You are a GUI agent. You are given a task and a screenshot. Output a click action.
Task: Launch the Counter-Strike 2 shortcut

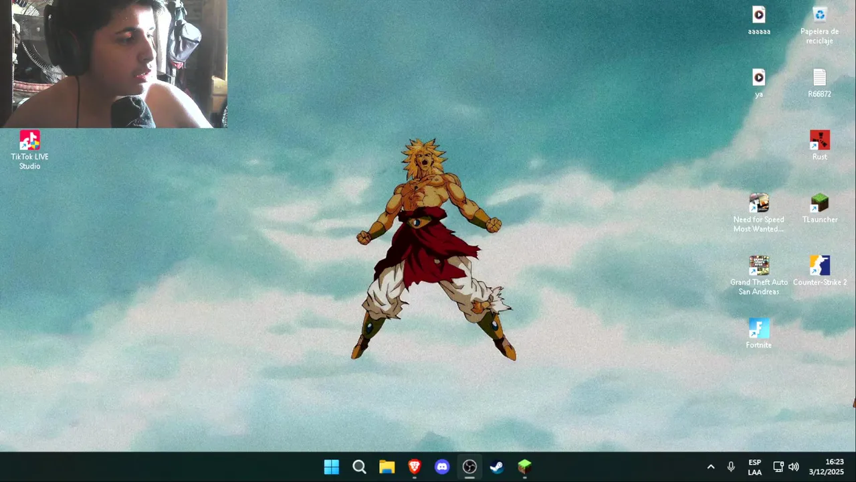819,271
